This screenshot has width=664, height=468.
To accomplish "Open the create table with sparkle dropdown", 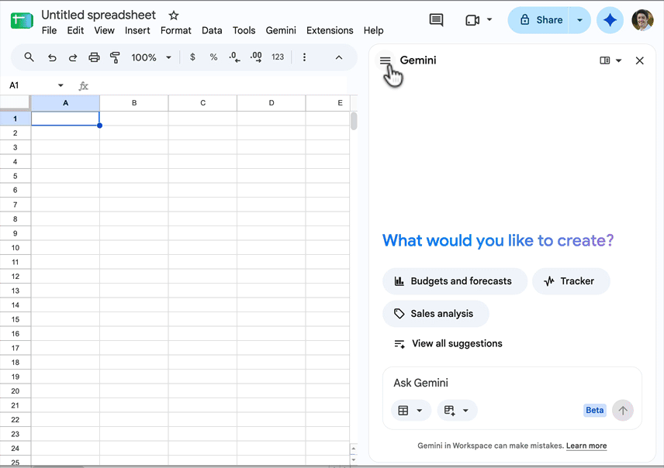I will tap(457, 411).
